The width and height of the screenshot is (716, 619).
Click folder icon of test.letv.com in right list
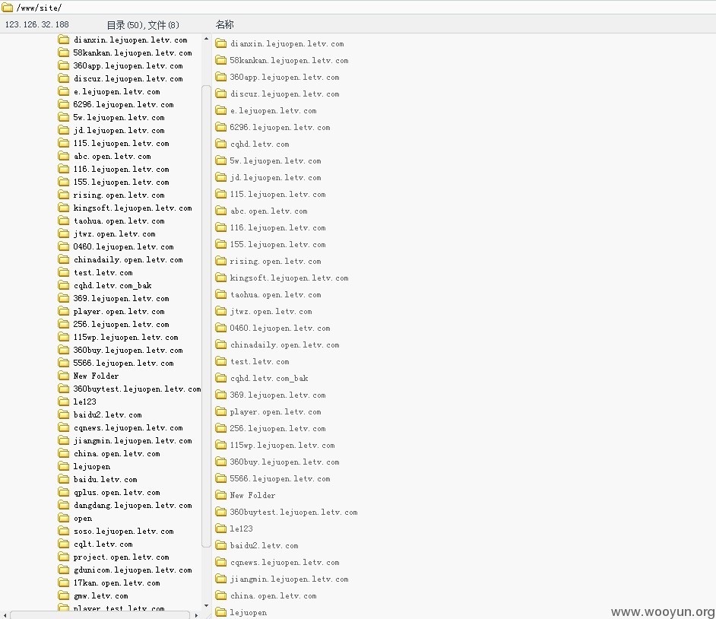point(221,361)
